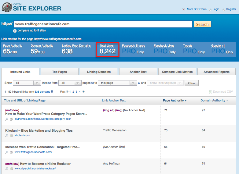The height and width of the screenshot is (174, 239).
Task: Click help icon next to 638 domains
Action: click(x=52, y=91)
